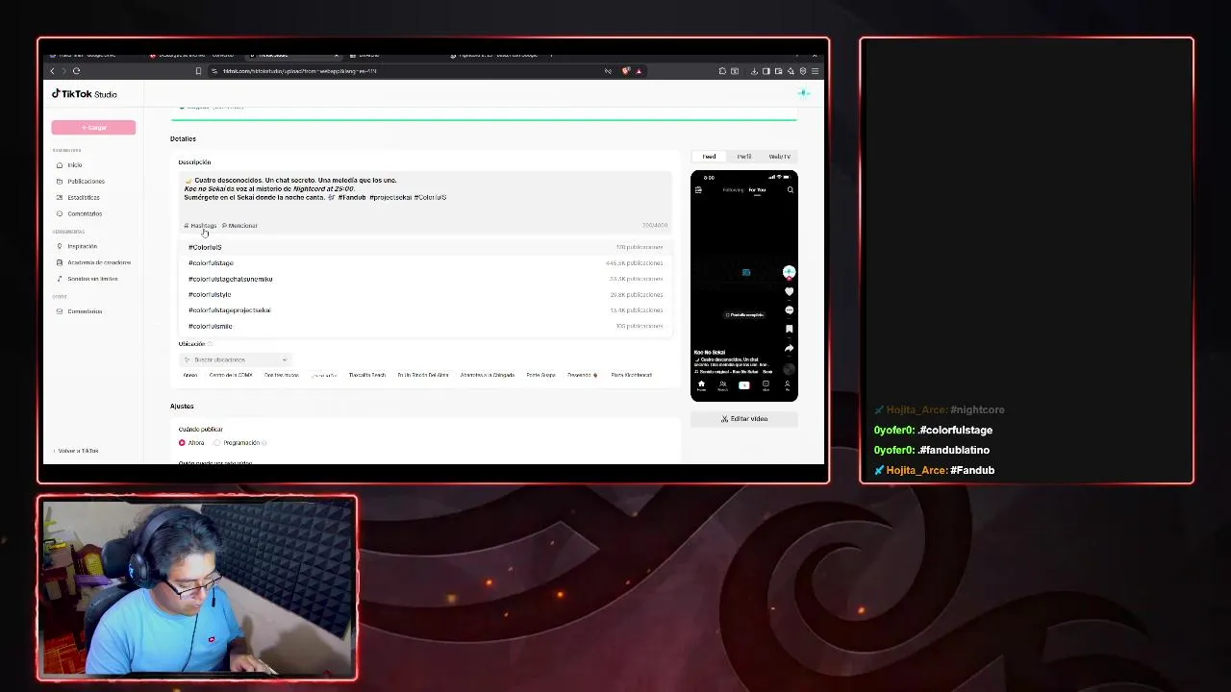Click the bookmark icon beside address bar

click(198, 71)
